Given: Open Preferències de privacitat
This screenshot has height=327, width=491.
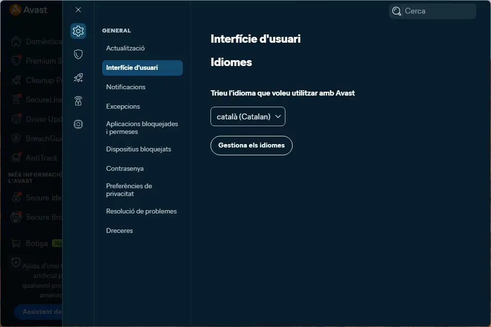Looking at the screenshot, I should (x=129, y=190).
